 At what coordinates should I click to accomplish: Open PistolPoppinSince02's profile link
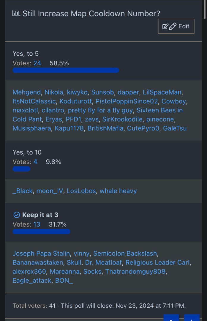(127, 101)
